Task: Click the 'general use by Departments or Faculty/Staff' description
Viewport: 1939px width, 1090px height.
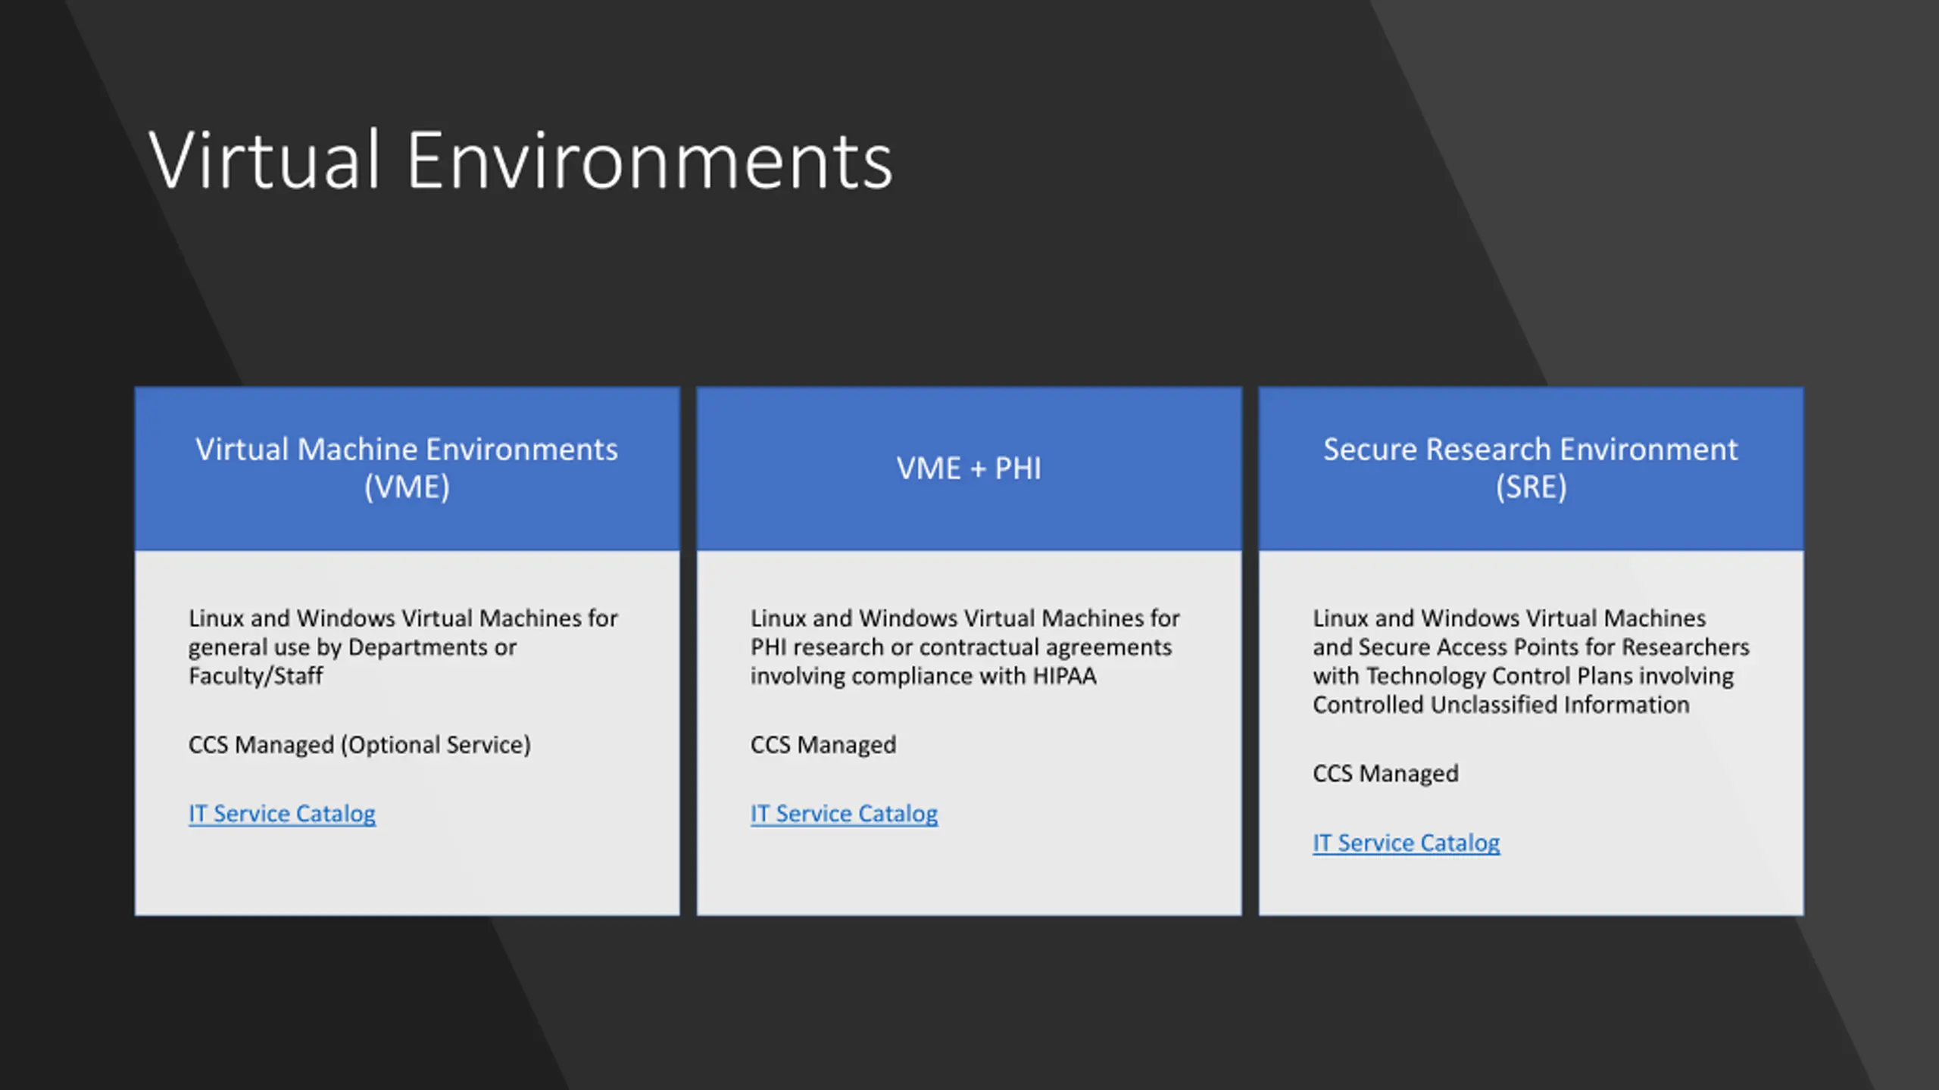Action: point(403,646)
